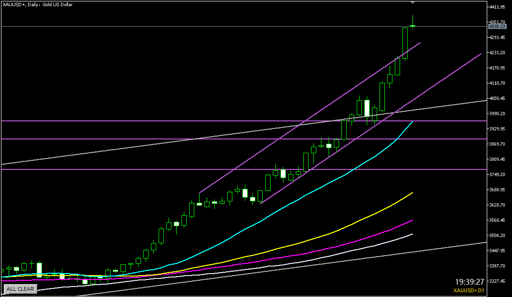512x297 pixels.
Task: Click the ALL CLEAR button
Action: (20, 288)
